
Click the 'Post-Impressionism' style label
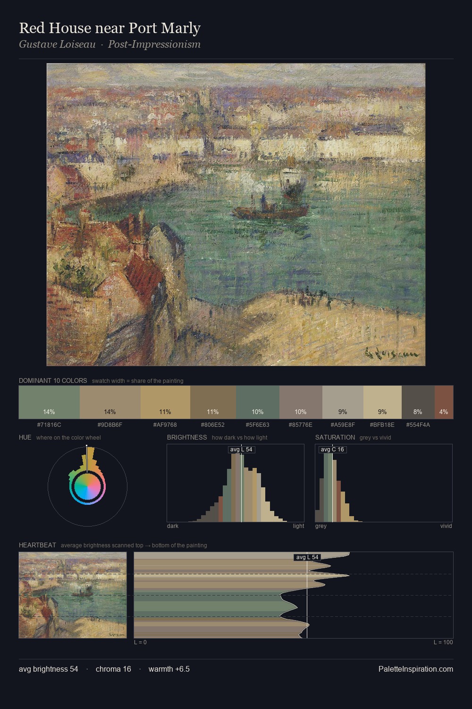coord(154,44)
